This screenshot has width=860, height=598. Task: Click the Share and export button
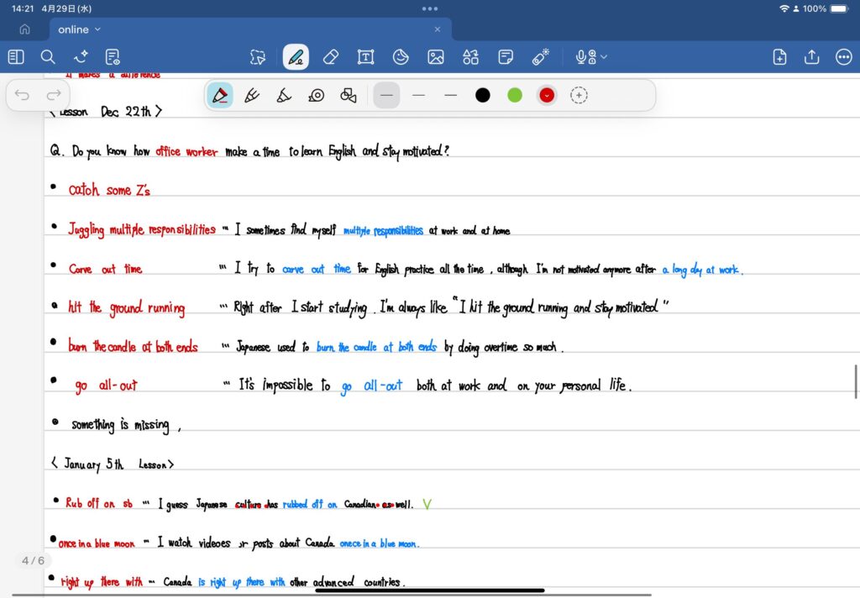[x=811, y=57]
